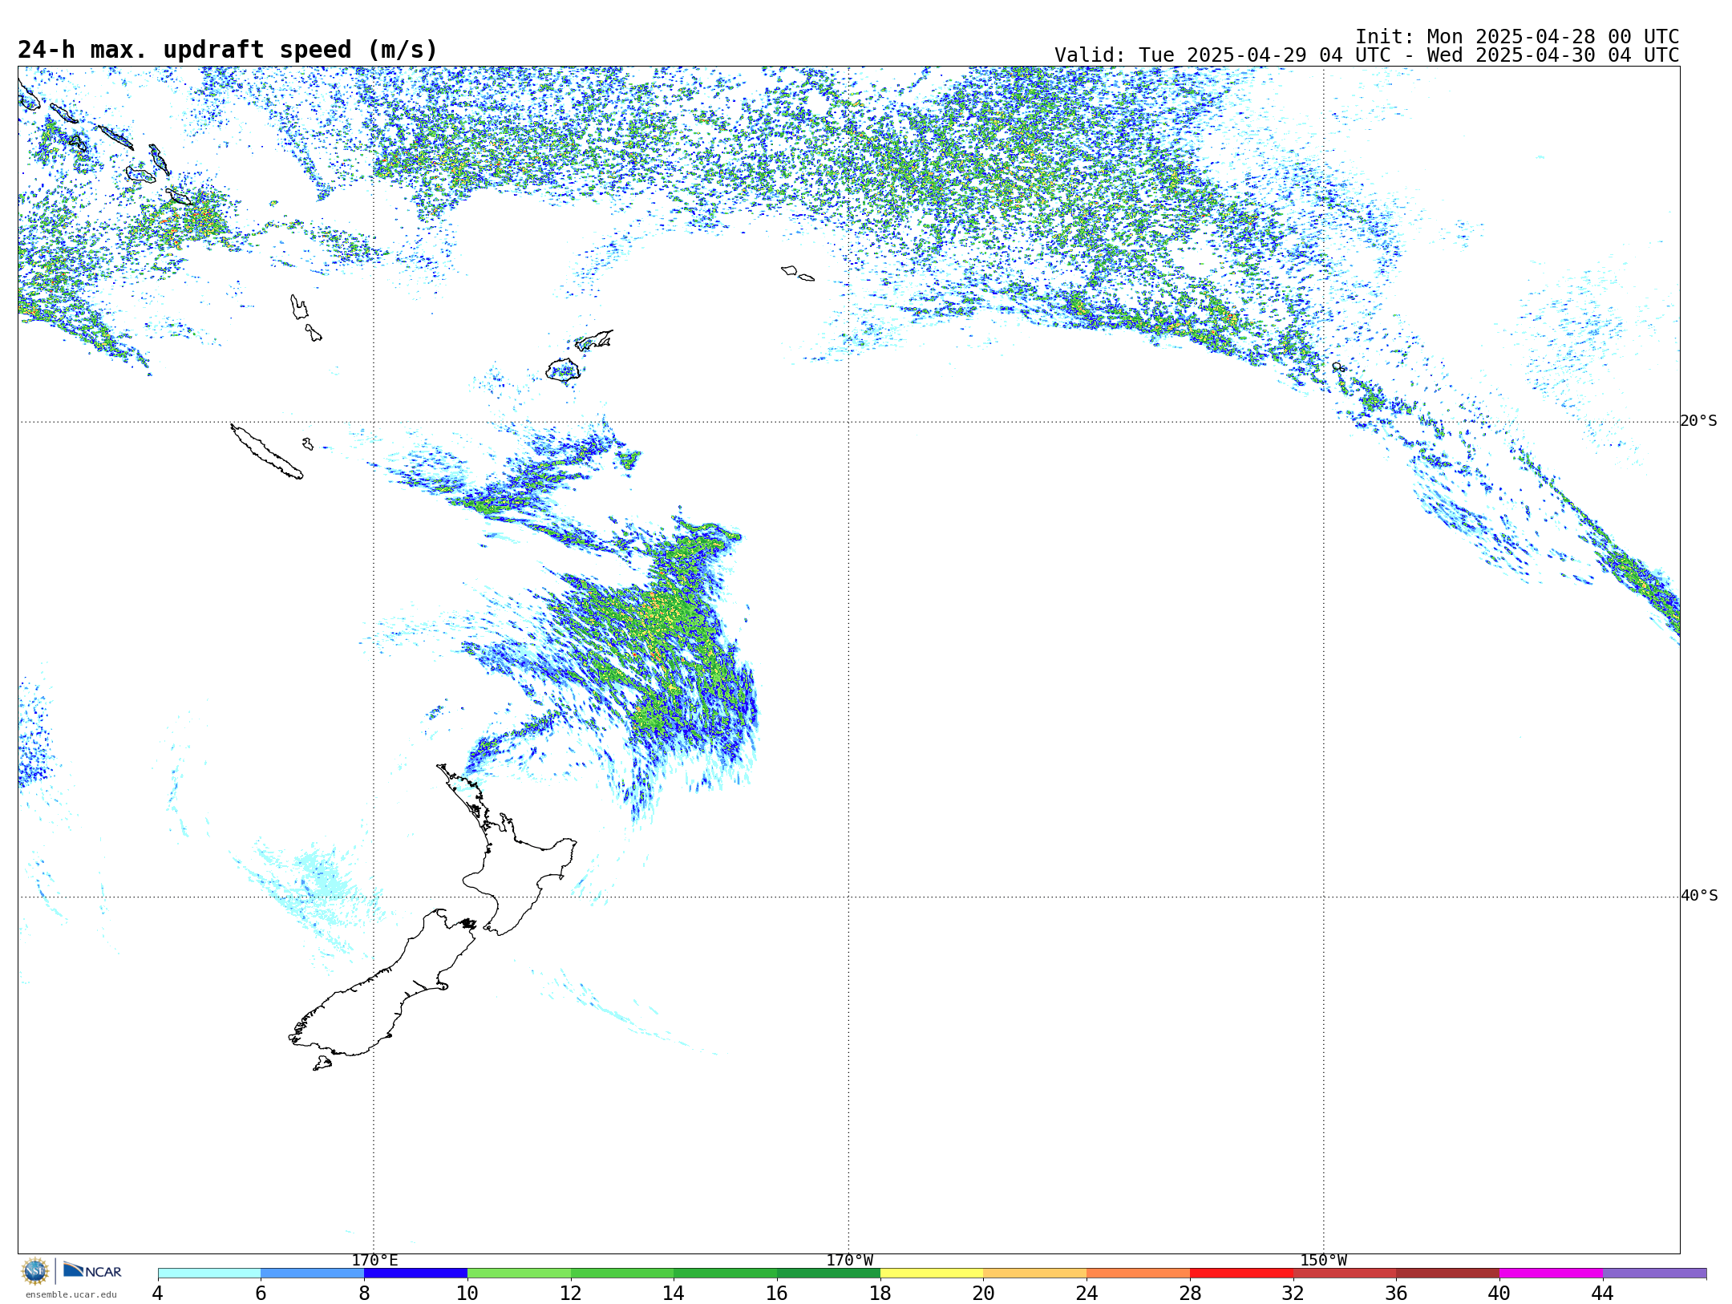The height and width of the screenshot is (1304, 1732).
Task: Click the Init date line 'Mon 2025-04-28 00 UTC'
Action: click(1516, 37)
